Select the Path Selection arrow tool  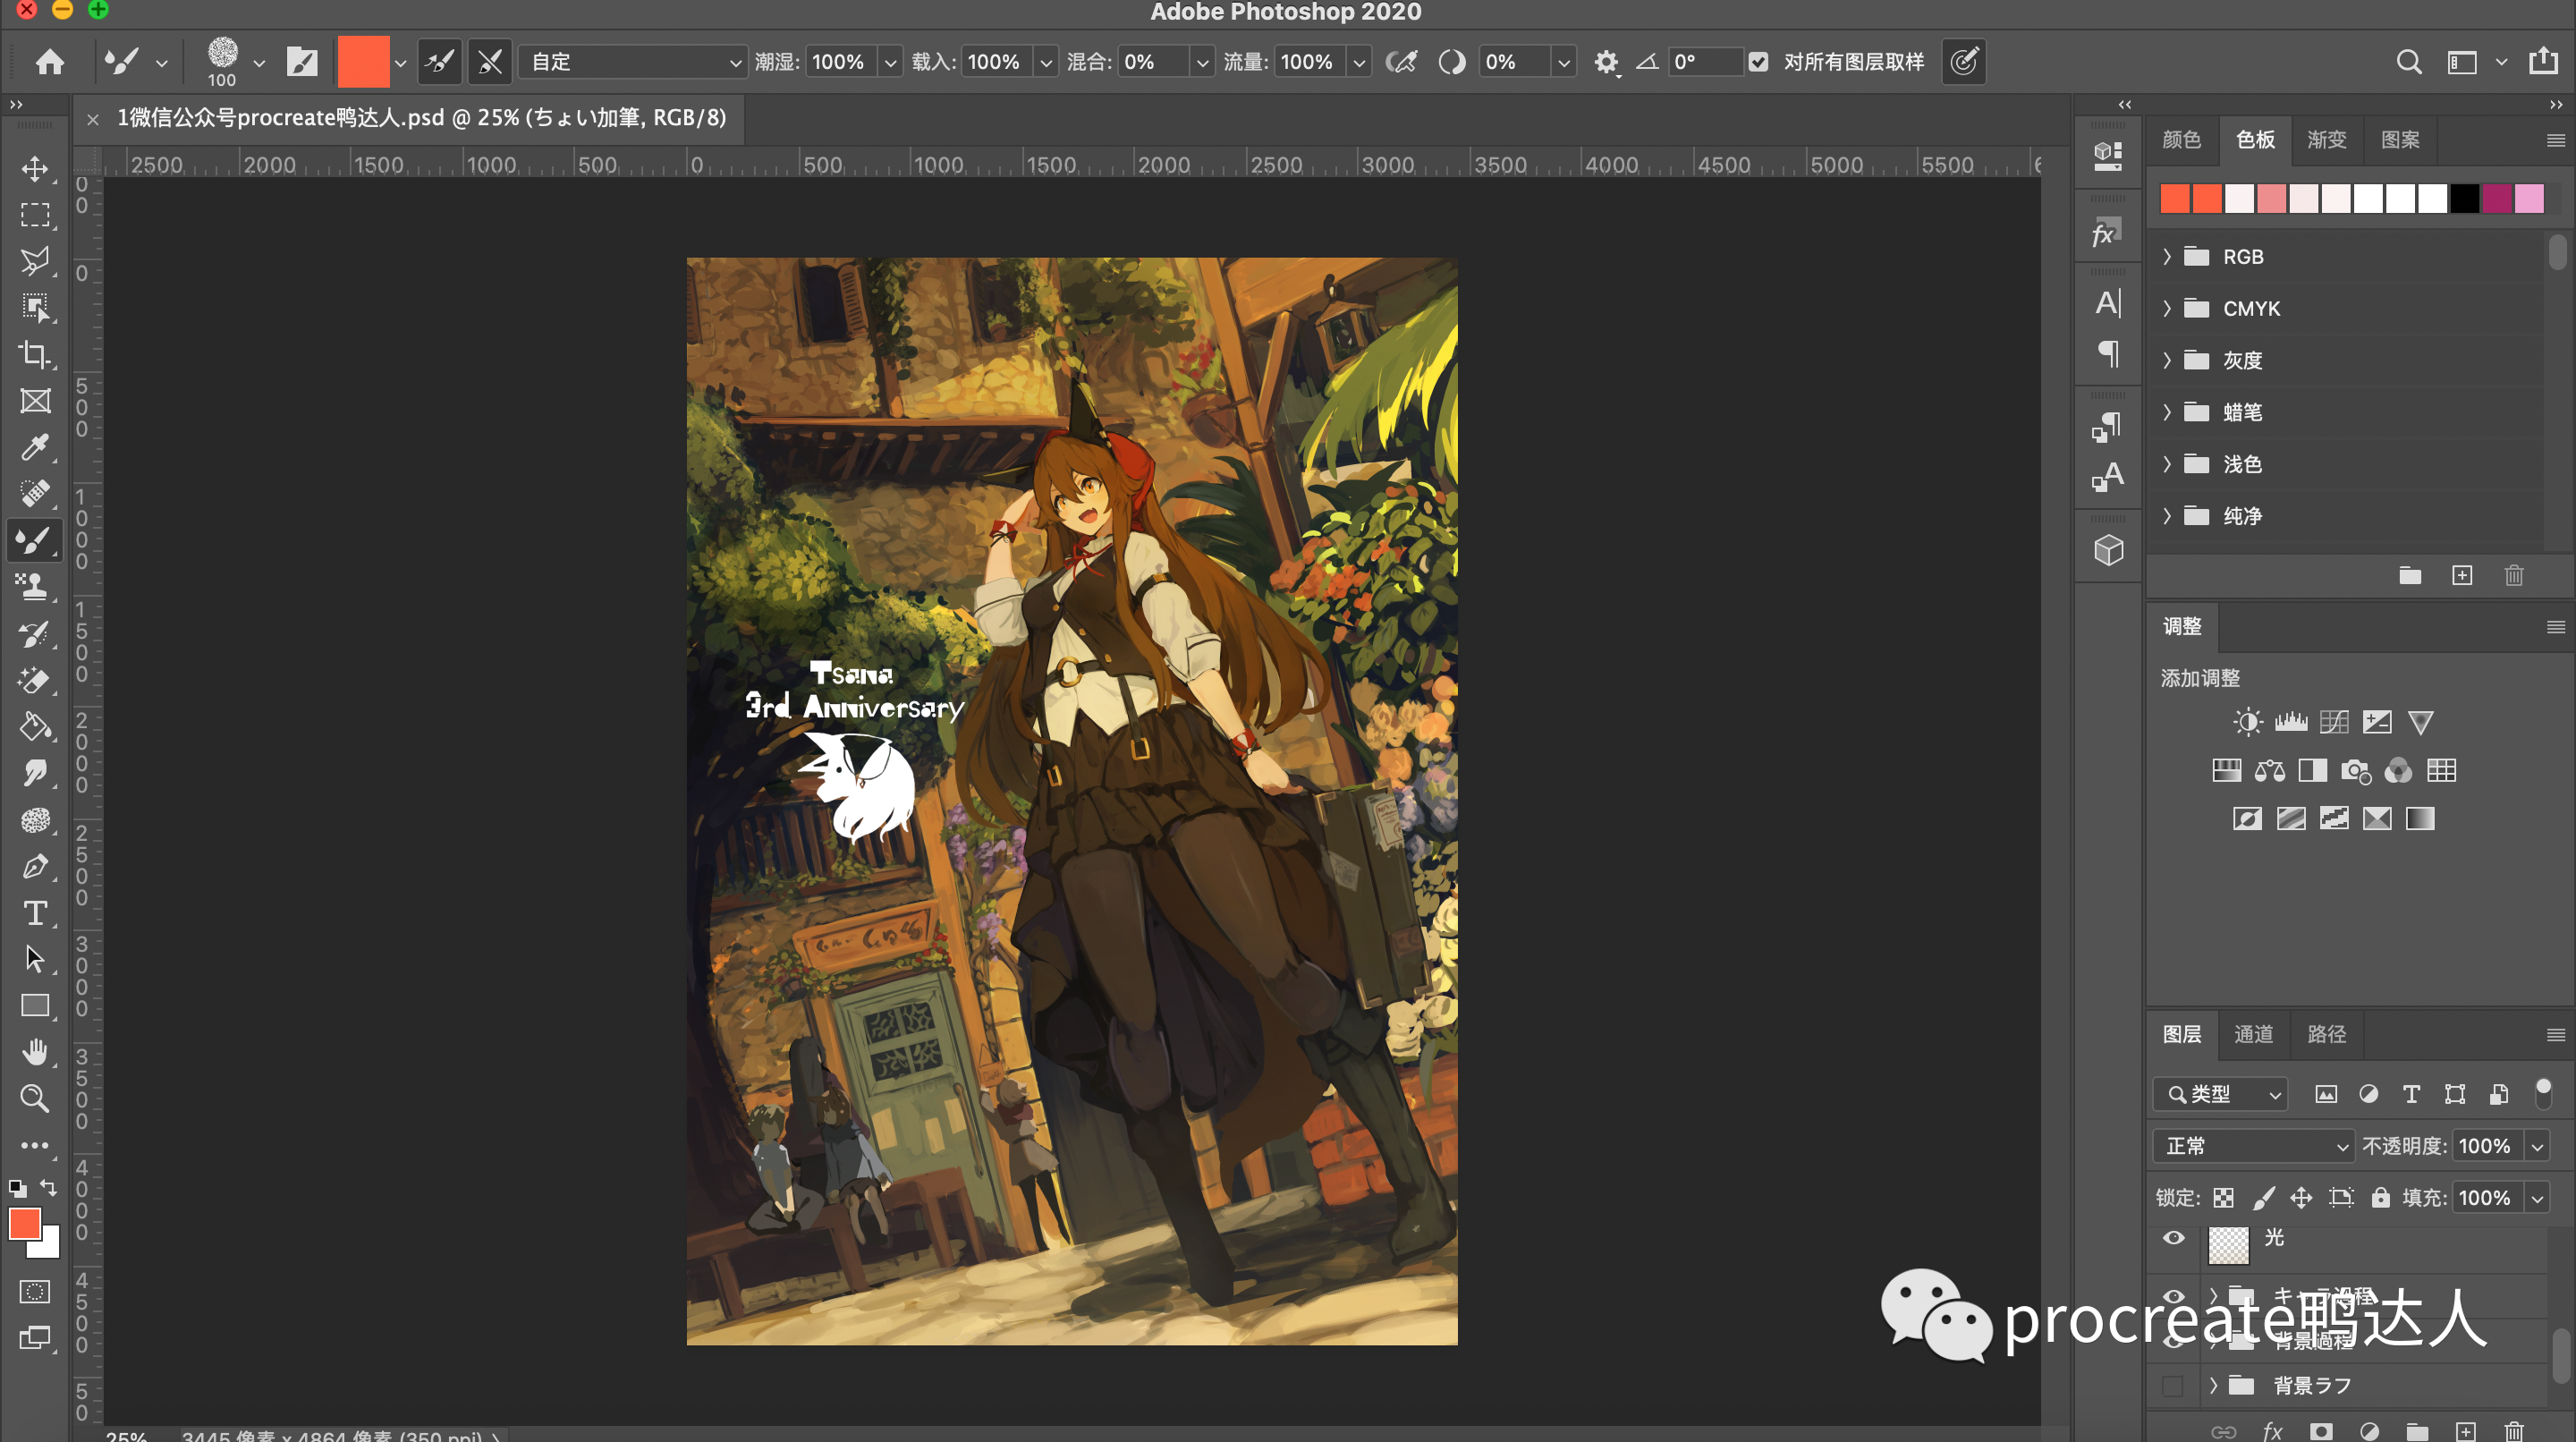click(x=35, y=959)
